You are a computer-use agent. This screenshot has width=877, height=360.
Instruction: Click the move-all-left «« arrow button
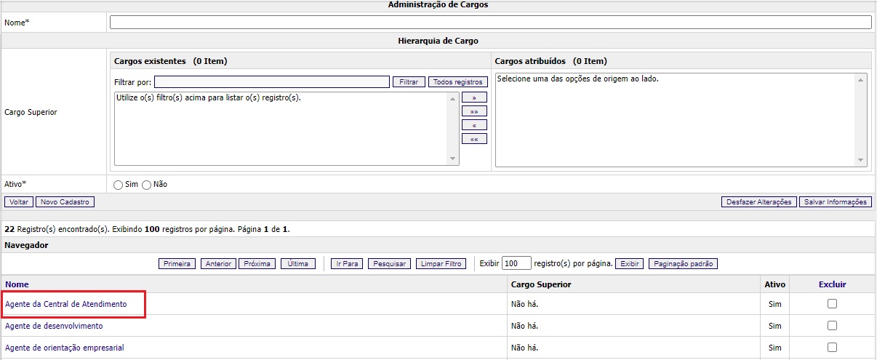pos(474,139)
